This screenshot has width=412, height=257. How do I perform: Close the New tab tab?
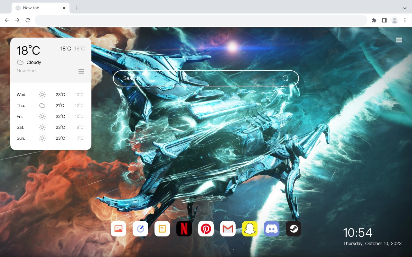(64, 8)
